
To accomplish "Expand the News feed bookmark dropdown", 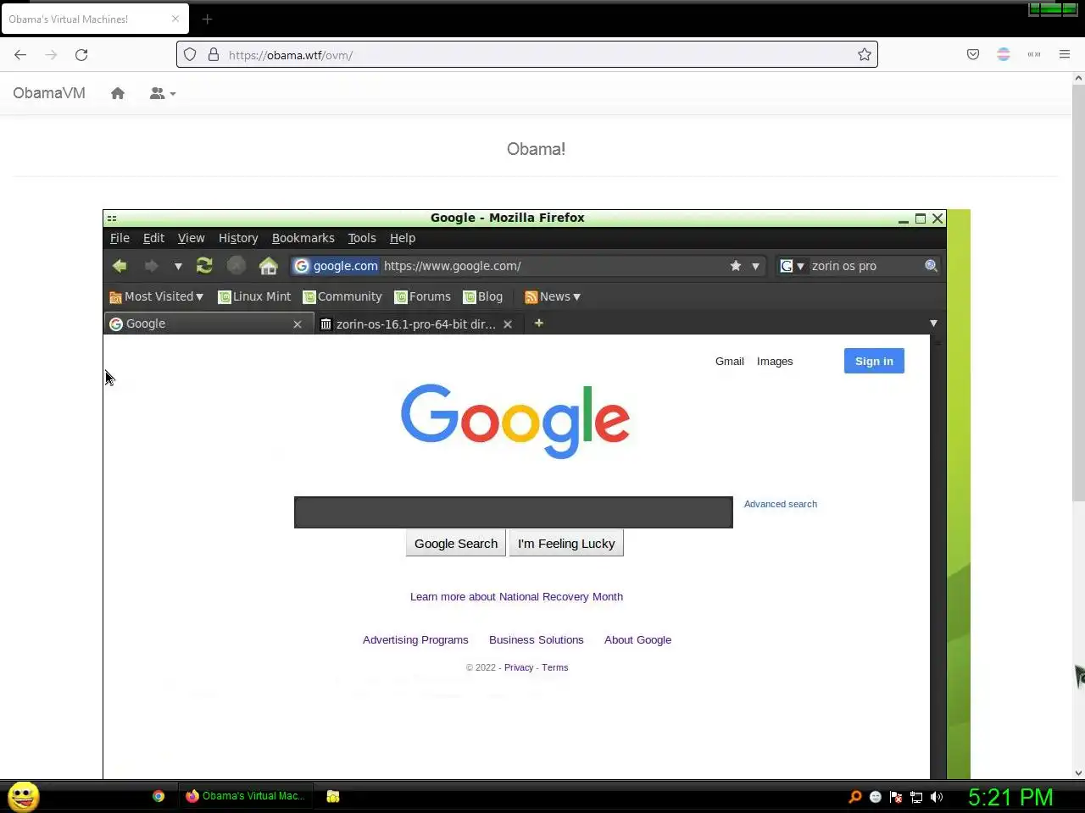I will tap(553, 296).
